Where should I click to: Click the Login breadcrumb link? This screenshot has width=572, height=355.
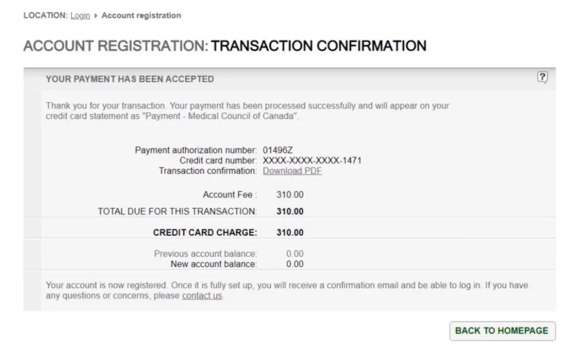[x=80, y=16]
